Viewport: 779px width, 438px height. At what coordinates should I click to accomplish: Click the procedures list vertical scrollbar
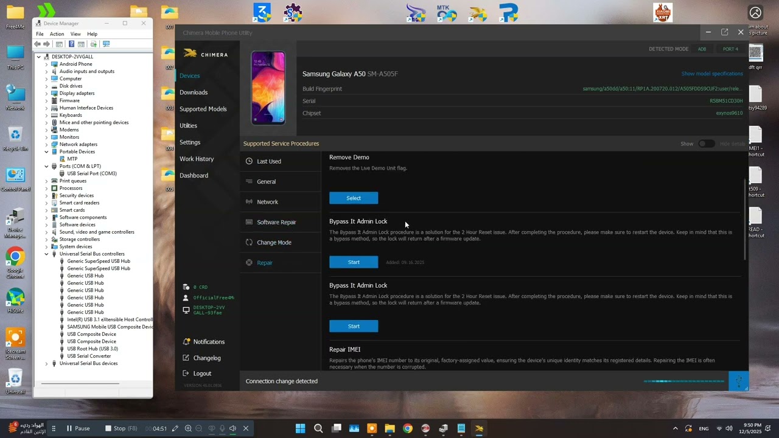(746, 220)
